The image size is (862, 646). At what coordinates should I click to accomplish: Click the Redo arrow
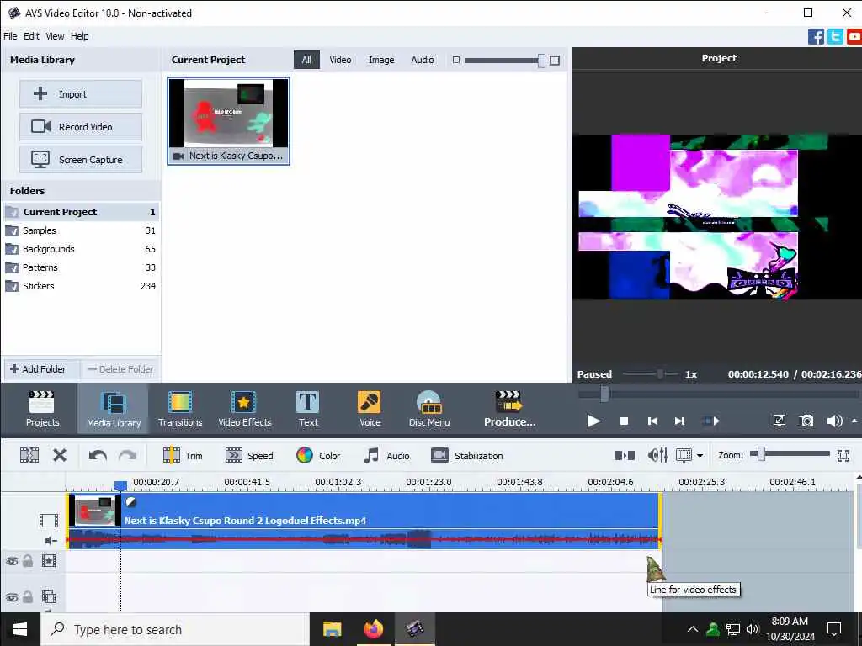pyautogui.click(x=128, y=455)
